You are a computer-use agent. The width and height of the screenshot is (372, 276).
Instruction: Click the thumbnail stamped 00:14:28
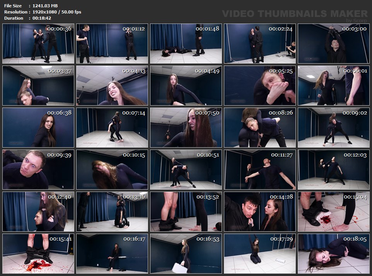coord(260,212)
